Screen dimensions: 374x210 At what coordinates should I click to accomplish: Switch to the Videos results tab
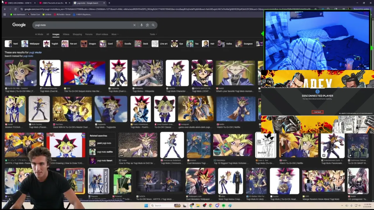click(66, 34)
